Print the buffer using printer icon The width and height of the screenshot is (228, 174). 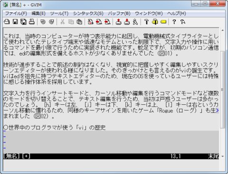coord(32,22)
